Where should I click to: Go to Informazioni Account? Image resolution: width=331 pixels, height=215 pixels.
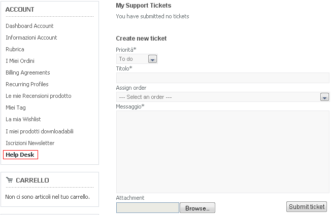tap(31, 38)
